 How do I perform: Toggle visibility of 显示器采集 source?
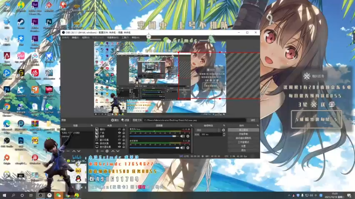[x=119, y=147]
